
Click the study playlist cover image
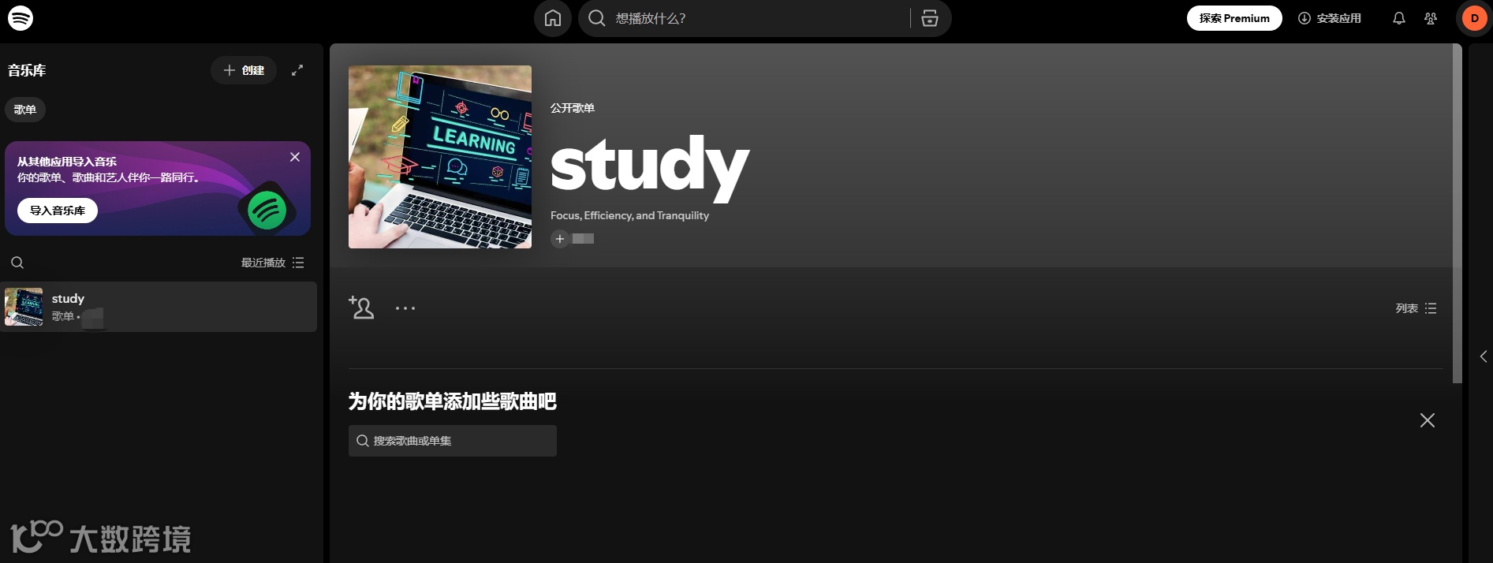pyautogui.click(x=440, y=157)
